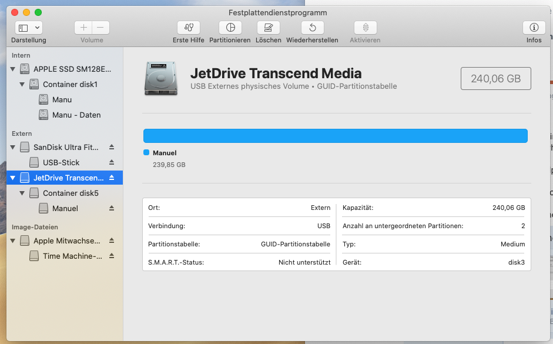Click the Manuel partition legend label

pyautogui.click(x=165, y=153)
